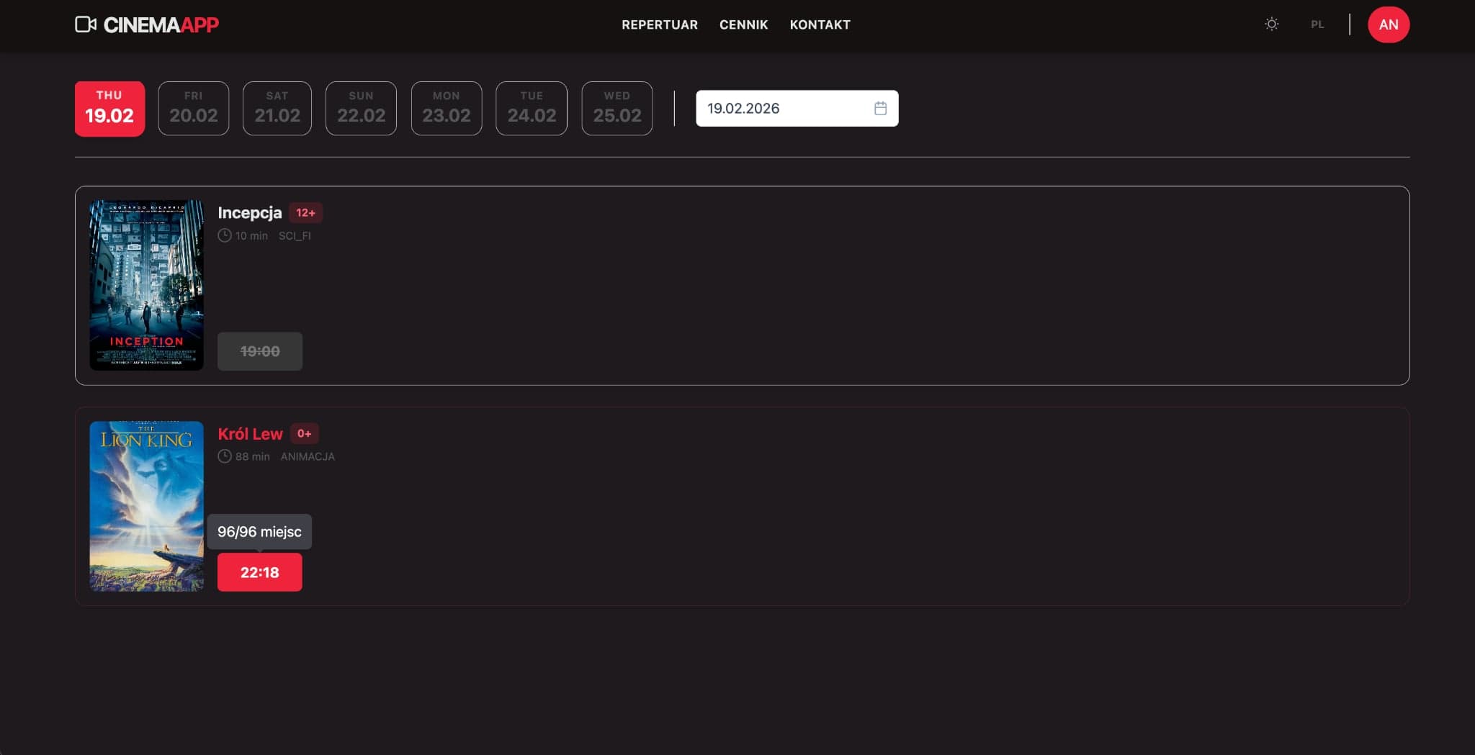This screenshot has width=1475, height=755.
Task: Click the 0+ age badge on Król Lew
Action: tap(304, 433)
